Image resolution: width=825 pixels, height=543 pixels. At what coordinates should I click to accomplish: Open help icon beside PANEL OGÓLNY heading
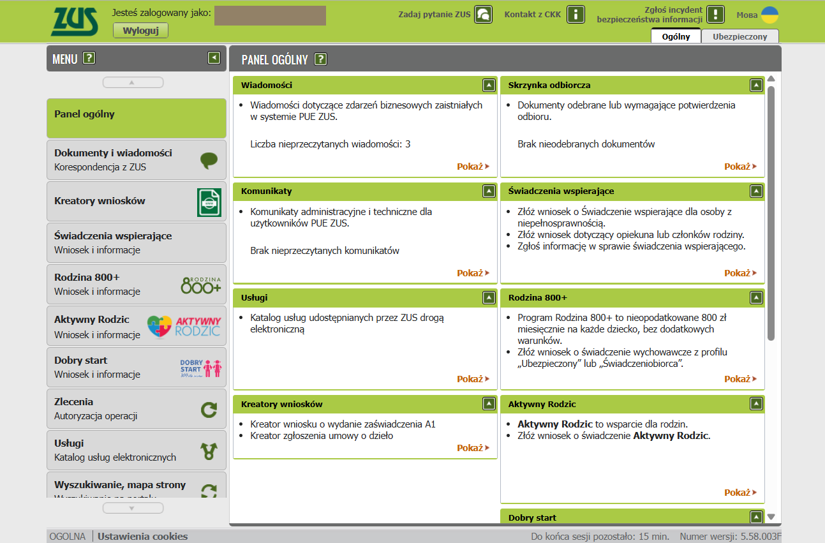(320, 59)
